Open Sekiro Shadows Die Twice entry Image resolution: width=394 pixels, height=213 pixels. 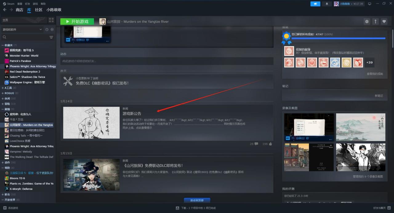tap(27, 77)
